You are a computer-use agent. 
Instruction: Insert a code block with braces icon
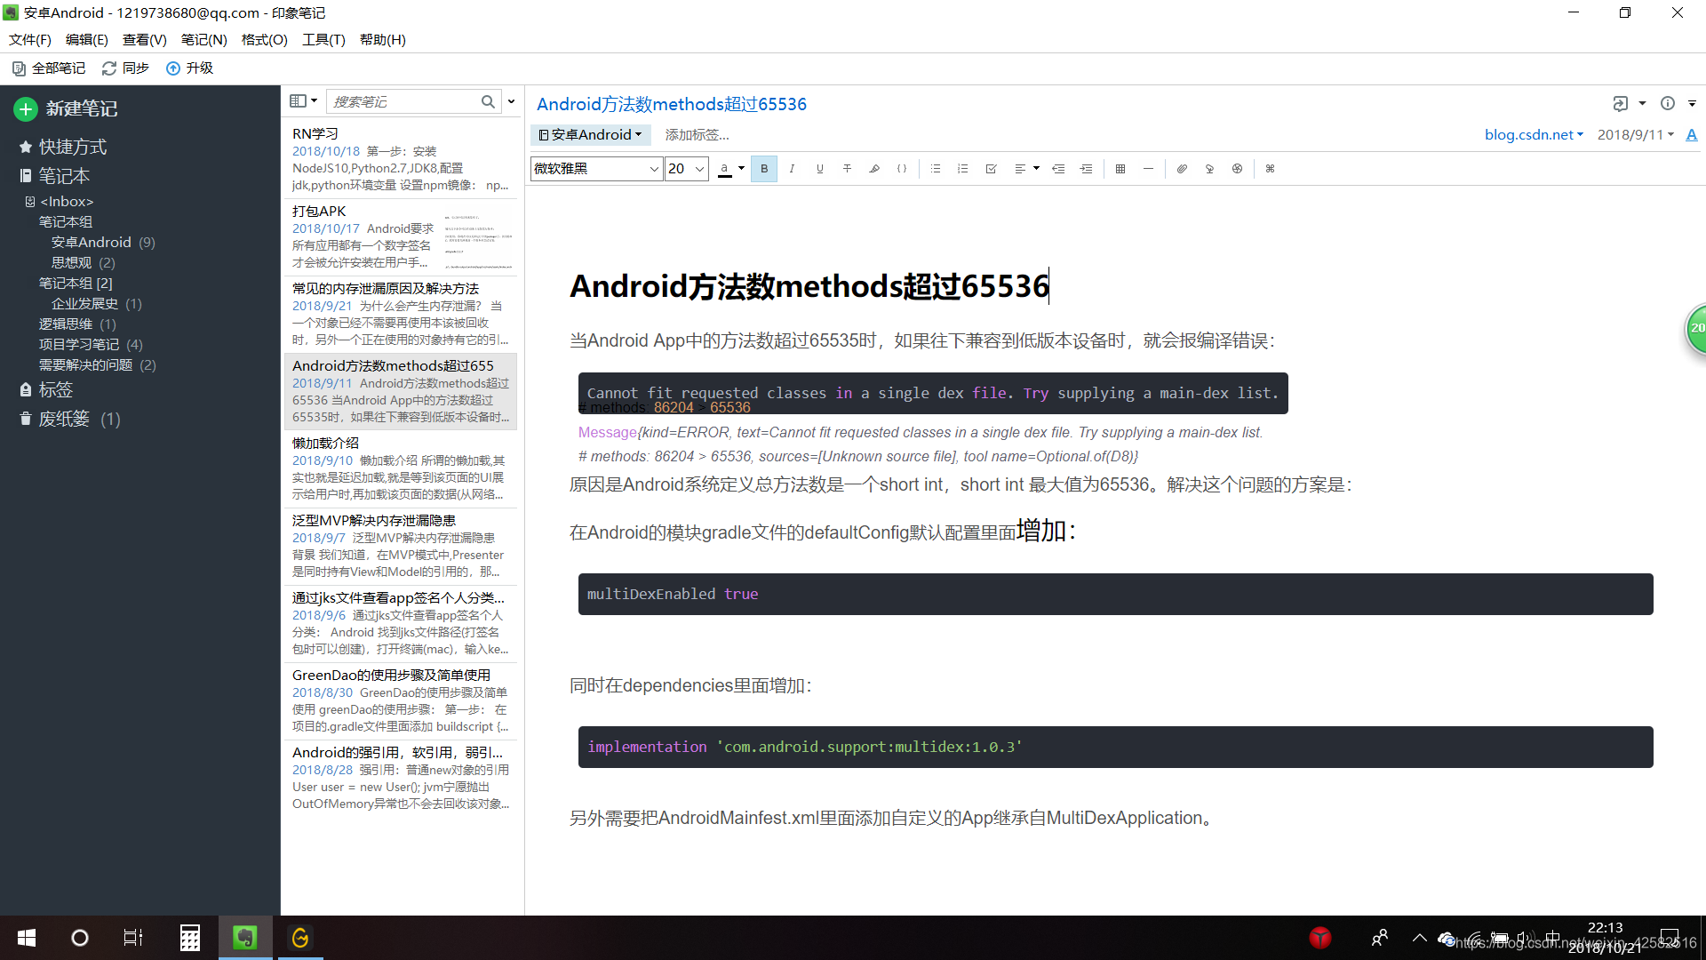coord(902,169)
